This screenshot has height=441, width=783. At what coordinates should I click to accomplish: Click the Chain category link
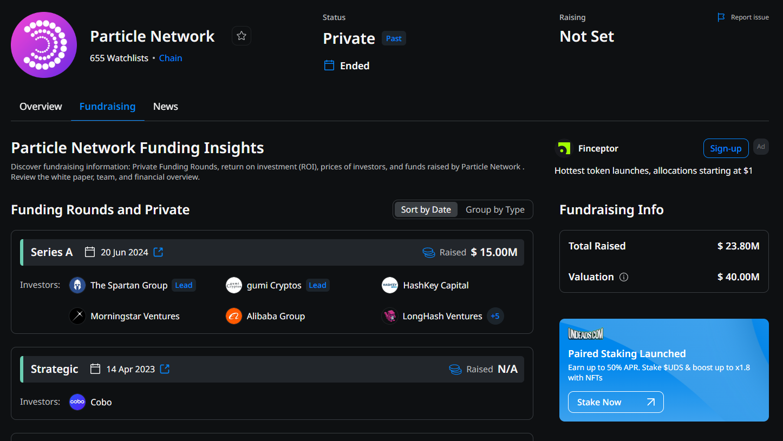(x=171, y=58)
